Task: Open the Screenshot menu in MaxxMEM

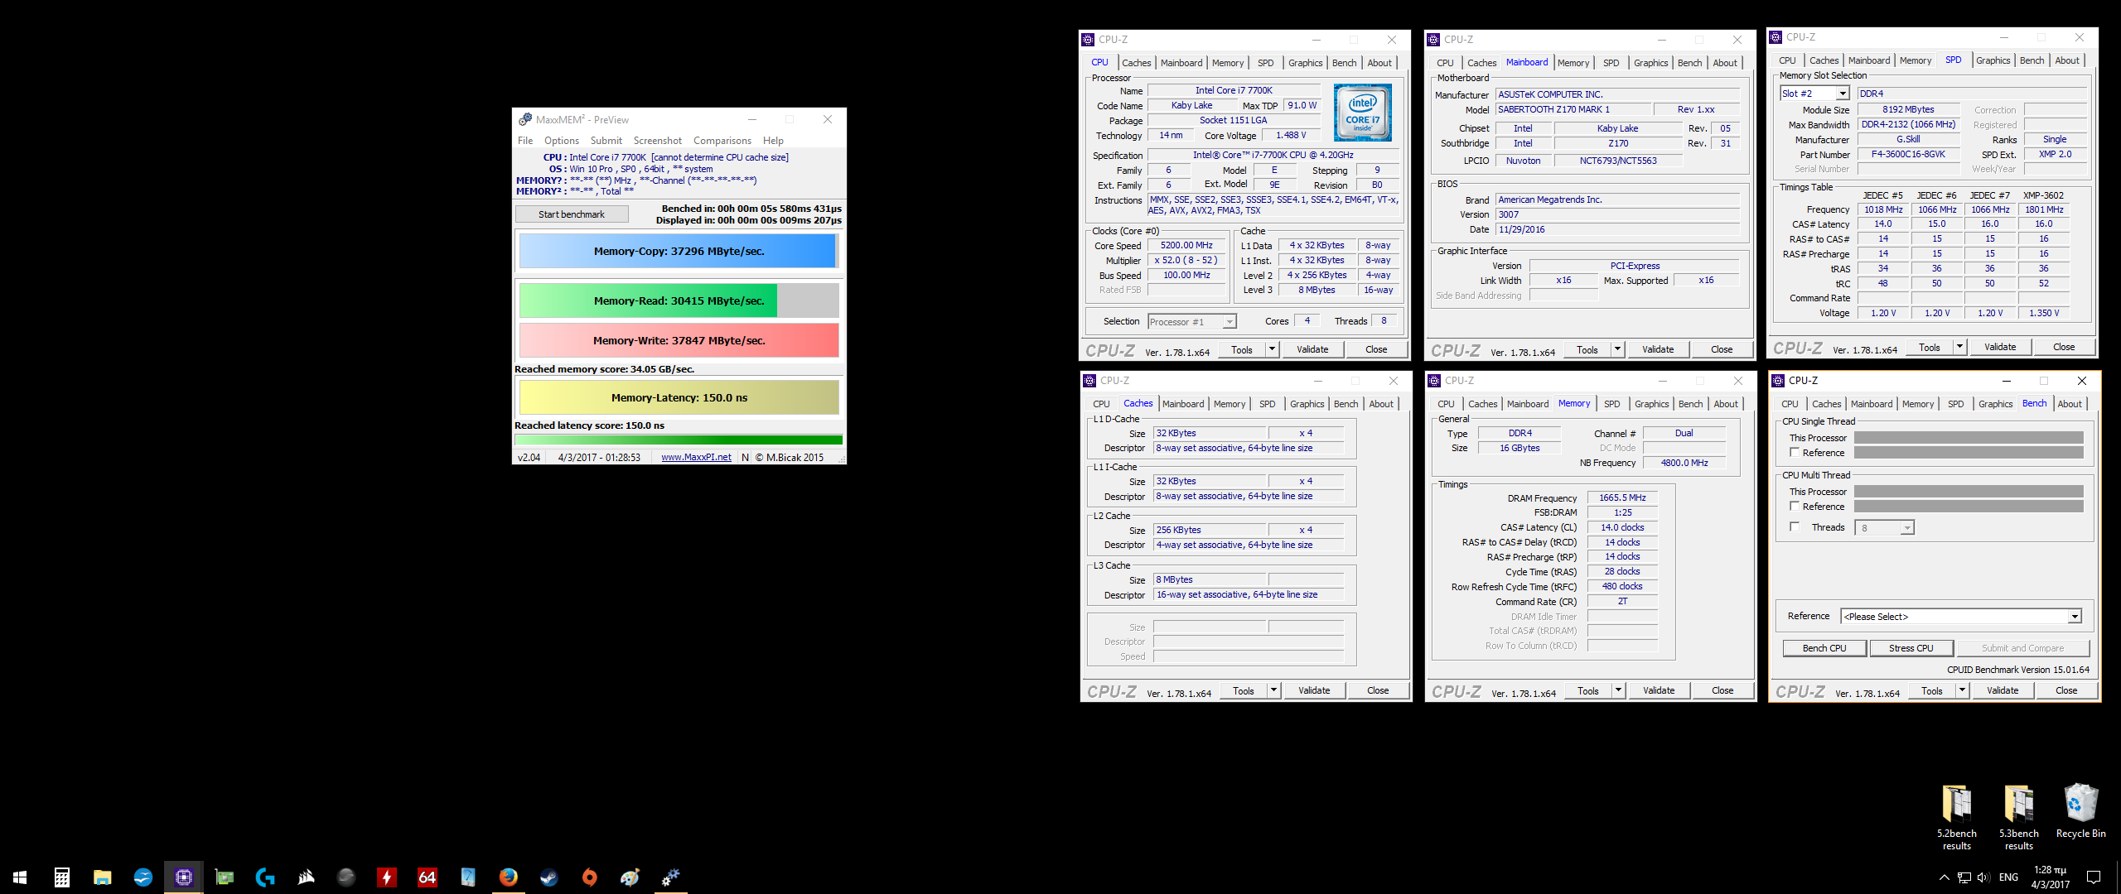Action: pos(658,141)
